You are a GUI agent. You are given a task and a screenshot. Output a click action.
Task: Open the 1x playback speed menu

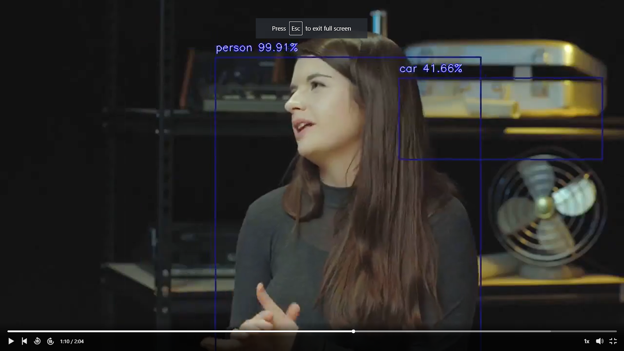tap(587, 341)
